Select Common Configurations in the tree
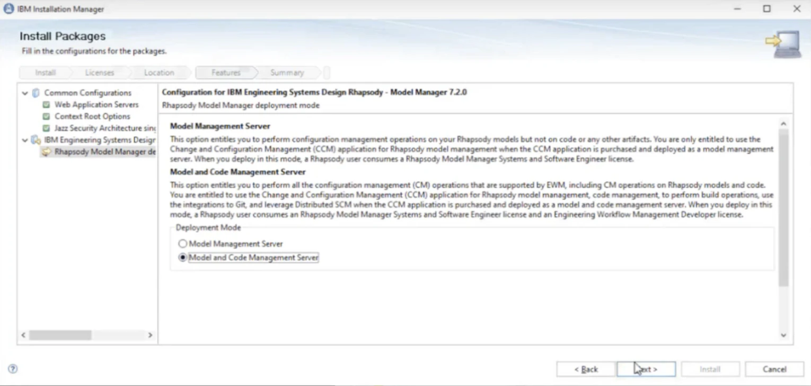This screenshot has width=811, height=386. (x=87, y=93)
